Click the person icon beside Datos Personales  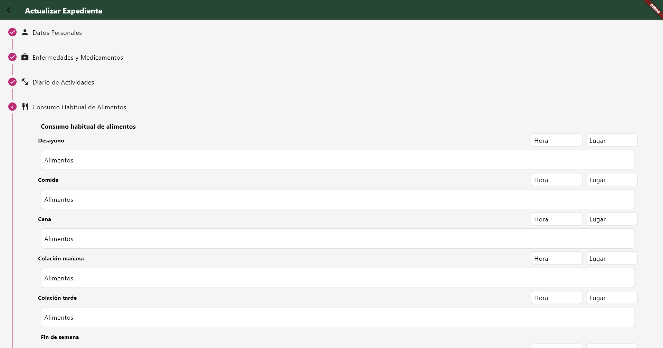coord(25,32)
